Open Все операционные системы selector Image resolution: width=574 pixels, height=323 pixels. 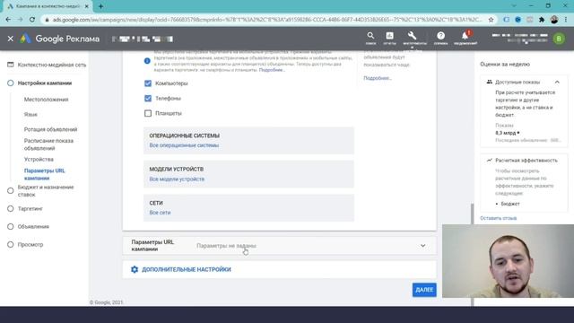pos(184,145)
